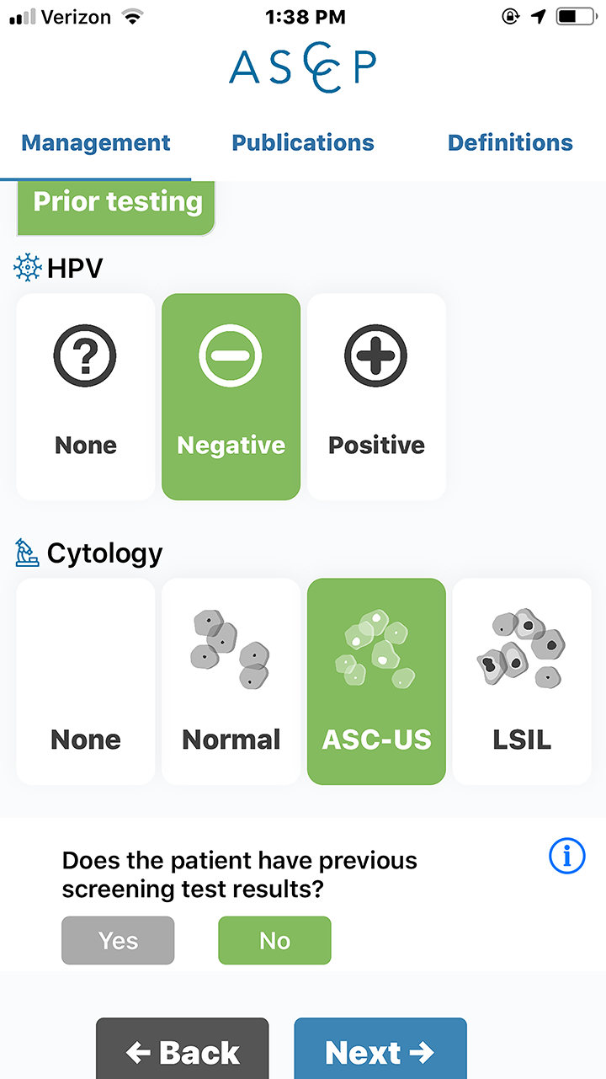The width and height of the screenshot is (606, 1079).
Task: Tap the battery indicator in status bar
Action: (x=575, y=16)
